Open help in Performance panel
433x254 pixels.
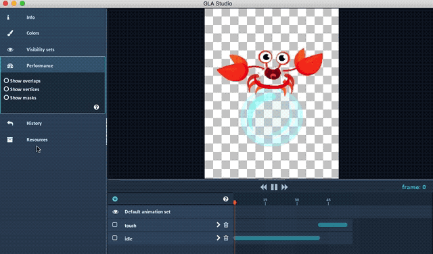[96, 107]
